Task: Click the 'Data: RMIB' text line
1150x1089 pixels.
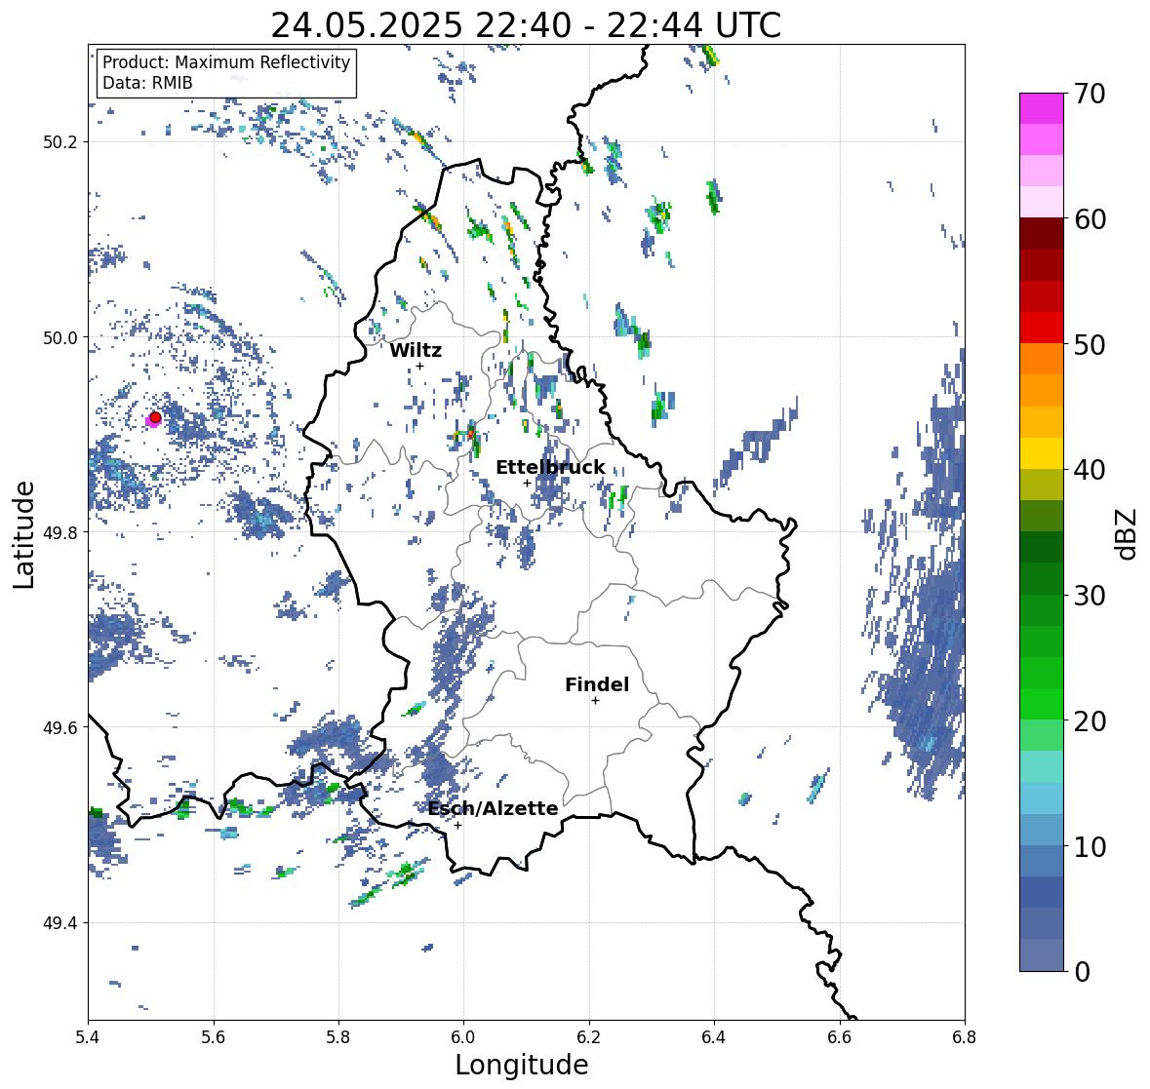Action: pyautogui.click(x=147, y=83)
